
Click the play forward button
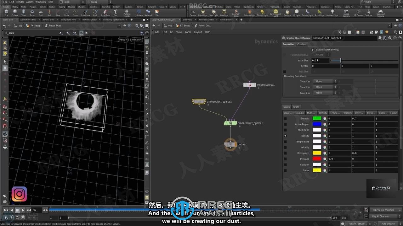tap(23, 210)
